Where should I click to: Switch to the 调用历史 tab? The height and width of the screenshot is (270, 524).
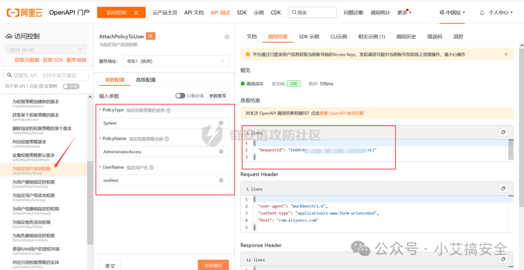[406, 37]
